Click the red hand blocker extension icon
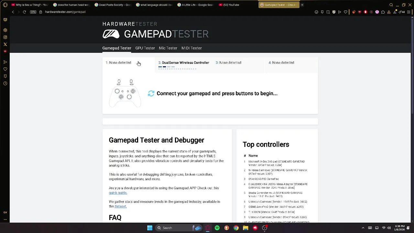414x233 pixels. 365,12
